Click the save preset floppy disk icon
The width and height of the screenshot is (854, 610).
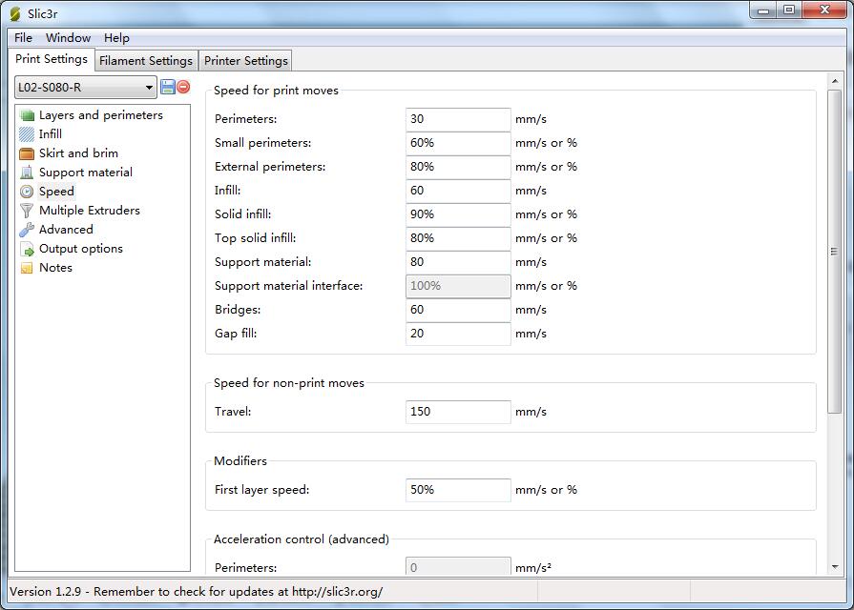coord(168,87)
